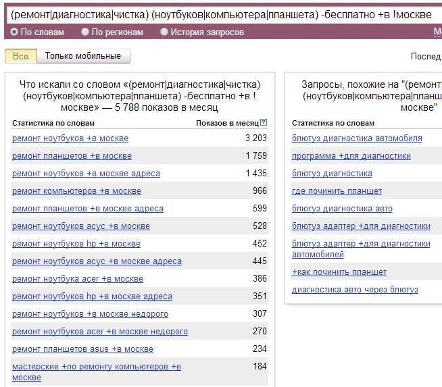The width and height of the screenshot is (442, 387).
Task: Open link 'ремонт ноутбуков hp +в москве'
Action: (76, 244)
